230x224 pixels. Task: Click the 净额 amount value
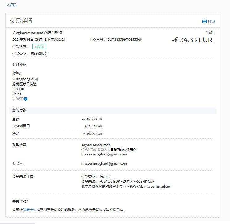(x=92, y=134)
